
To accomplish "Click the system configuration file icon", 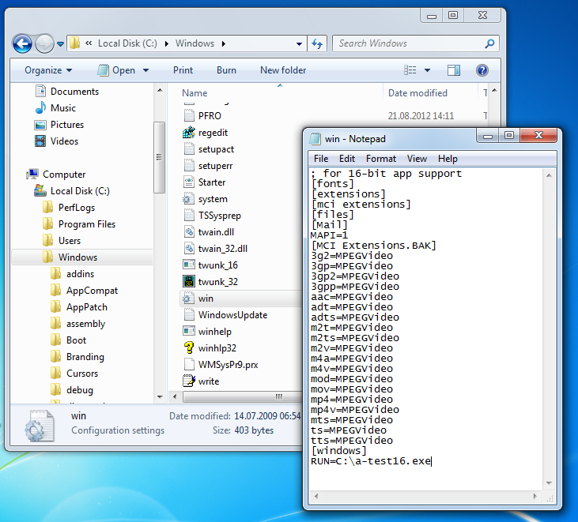I will coord(188,199).
